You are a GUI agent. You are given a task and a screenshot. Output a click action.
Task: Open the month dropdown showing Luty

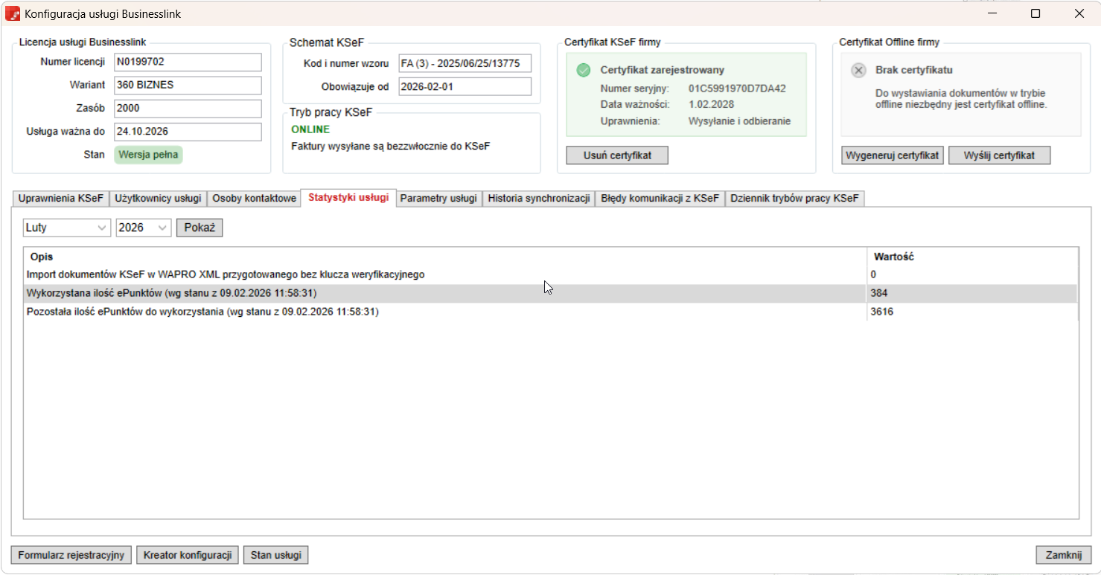click(67, 228)
